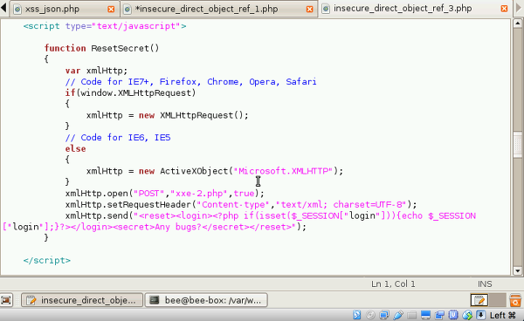Click the 'Ln 1, Col 1' status entry

[393, 284]
